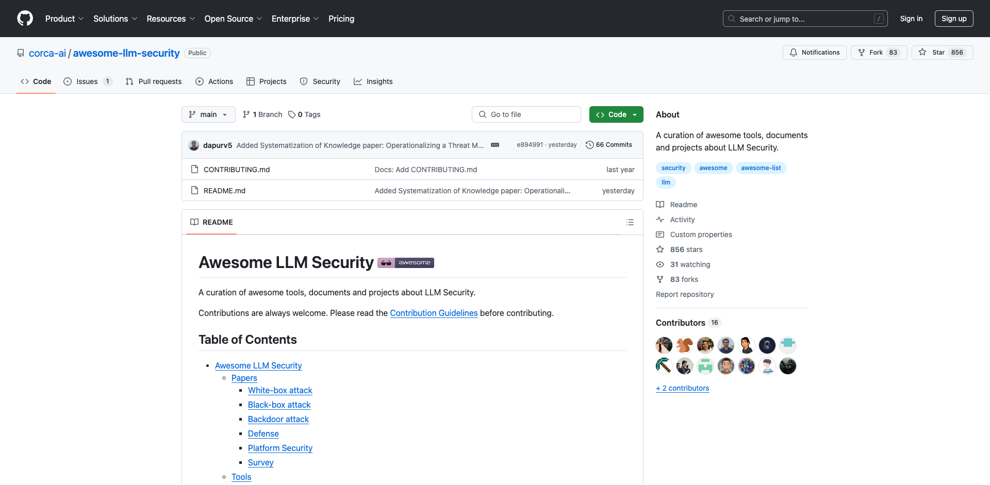Open the Product menu
The width and height of the screenshot is (990, 485).
coord(64,19)
